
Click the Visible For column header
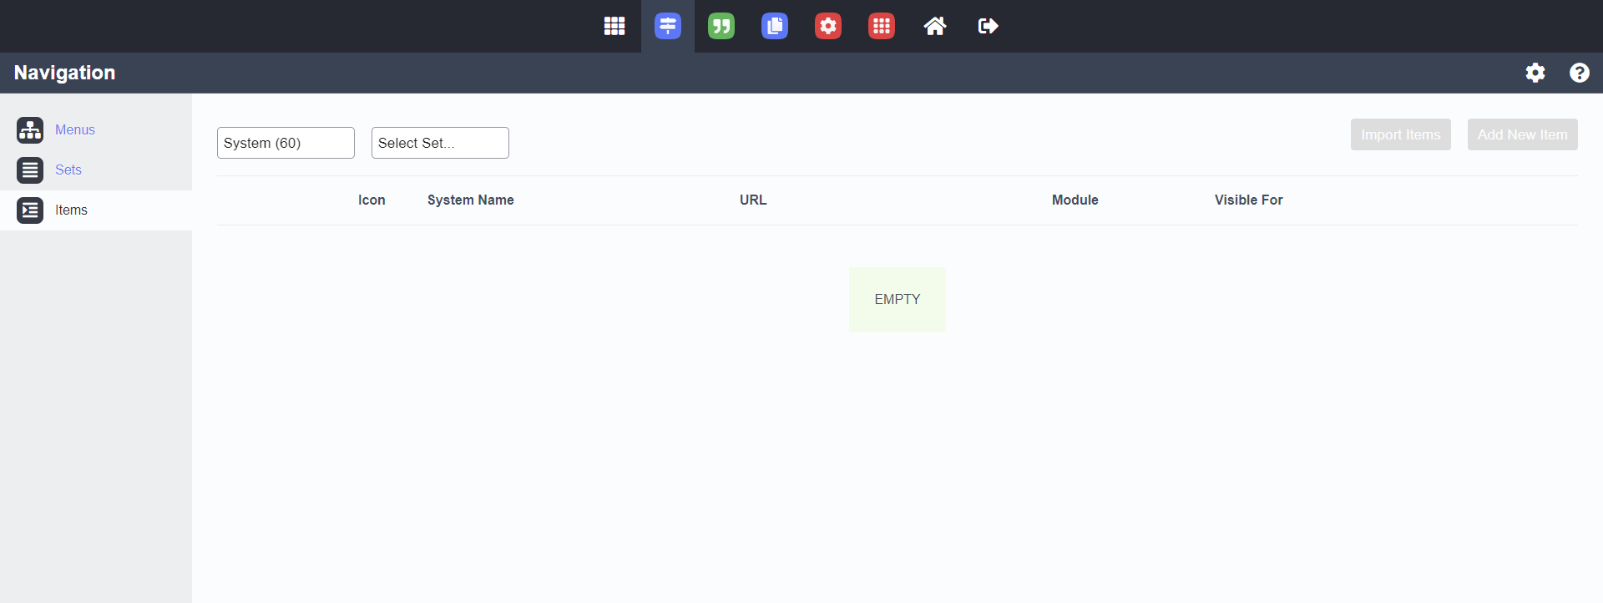[x=1248, y=200]
